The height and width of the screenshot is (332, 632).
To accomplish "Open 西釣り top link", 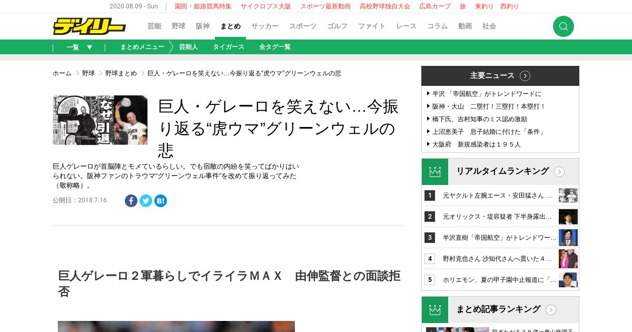I will click(x=509, y=6).
